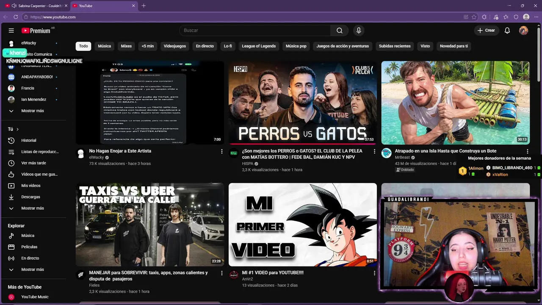Select the Novedad para ti chip
This screenshot has width=542, height=305.
pyautogui.click(x=454, y=46)
